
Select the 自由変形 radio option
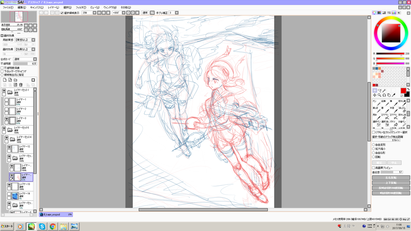374,144
